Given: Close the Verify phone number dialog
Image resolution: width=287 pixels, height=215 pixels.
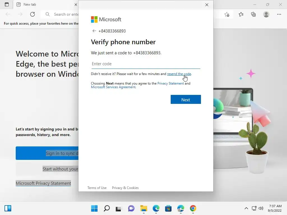Looking at the screenshot, I should [x=207, y=5].
